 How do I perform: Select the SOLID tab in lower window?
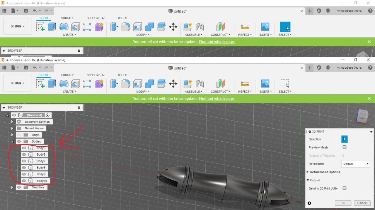tap(44, 75)
